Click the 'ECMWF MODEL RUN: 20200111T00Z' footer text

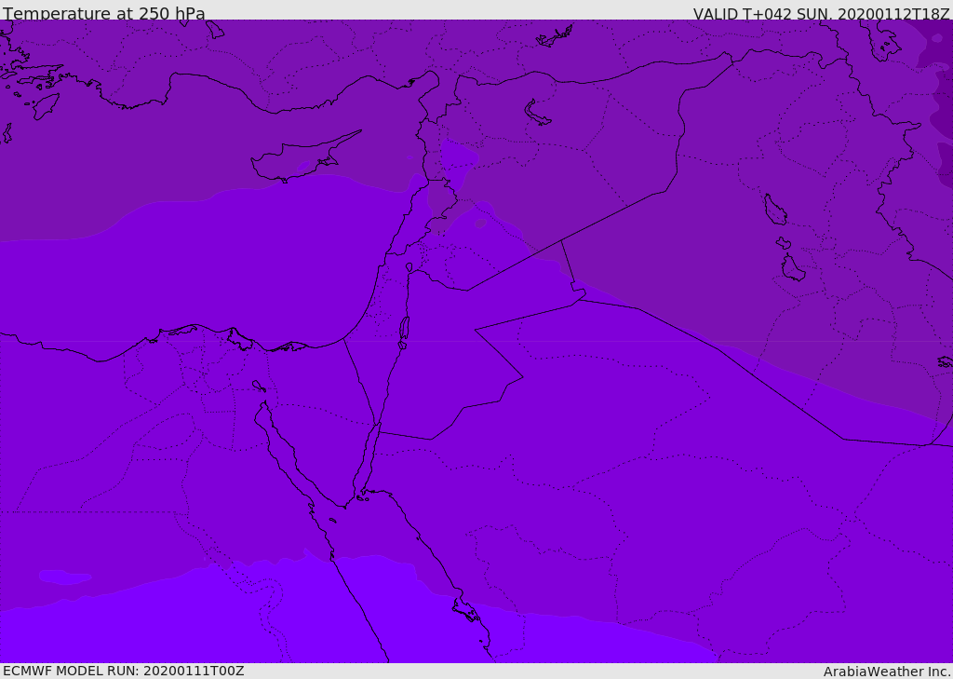(x=124, y=671)
